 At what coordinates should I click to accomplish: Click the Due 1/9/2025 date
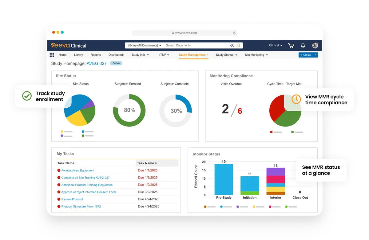[148, 185]
